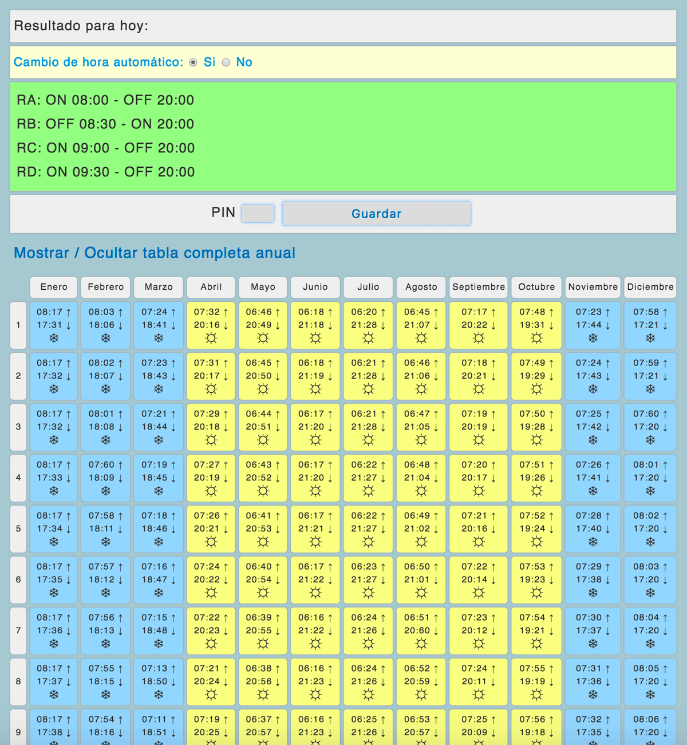The height and width of the screenshot is (745, 687).
Task: Click the sunrise time 07:60 in Febrero day 4
Action: 101,465
